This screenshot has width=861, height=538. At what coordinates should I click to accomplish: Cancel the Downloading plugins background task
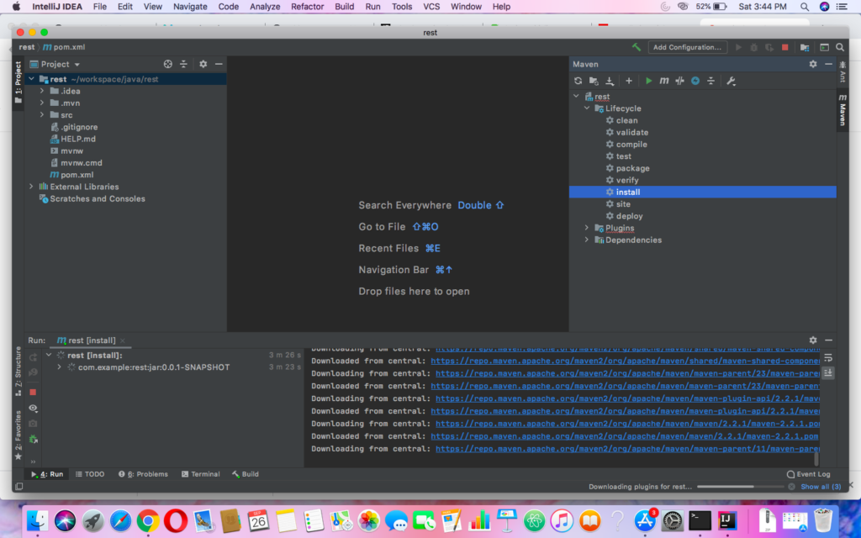point(791,487)
